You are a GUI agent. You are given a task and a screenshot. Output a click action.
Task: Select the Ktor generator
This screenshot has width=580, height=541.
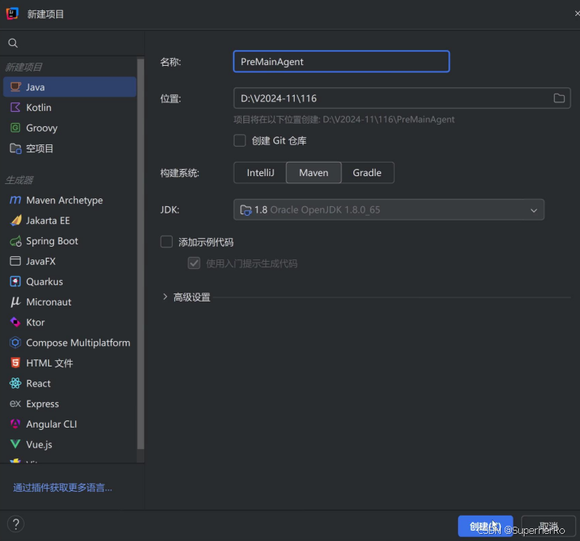(x=70, y=322)
